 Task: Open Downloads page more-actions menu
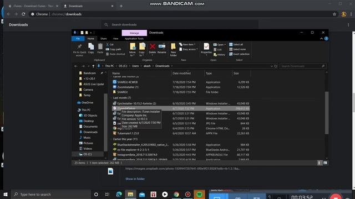point(348,25)
